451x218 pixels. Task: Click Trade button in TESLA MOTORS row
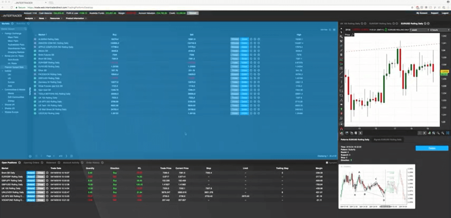coord(235,94)
